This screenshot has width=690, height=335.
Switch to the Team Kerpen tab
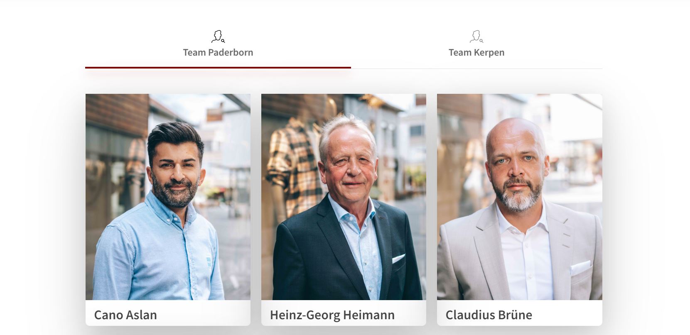[476, 52]
